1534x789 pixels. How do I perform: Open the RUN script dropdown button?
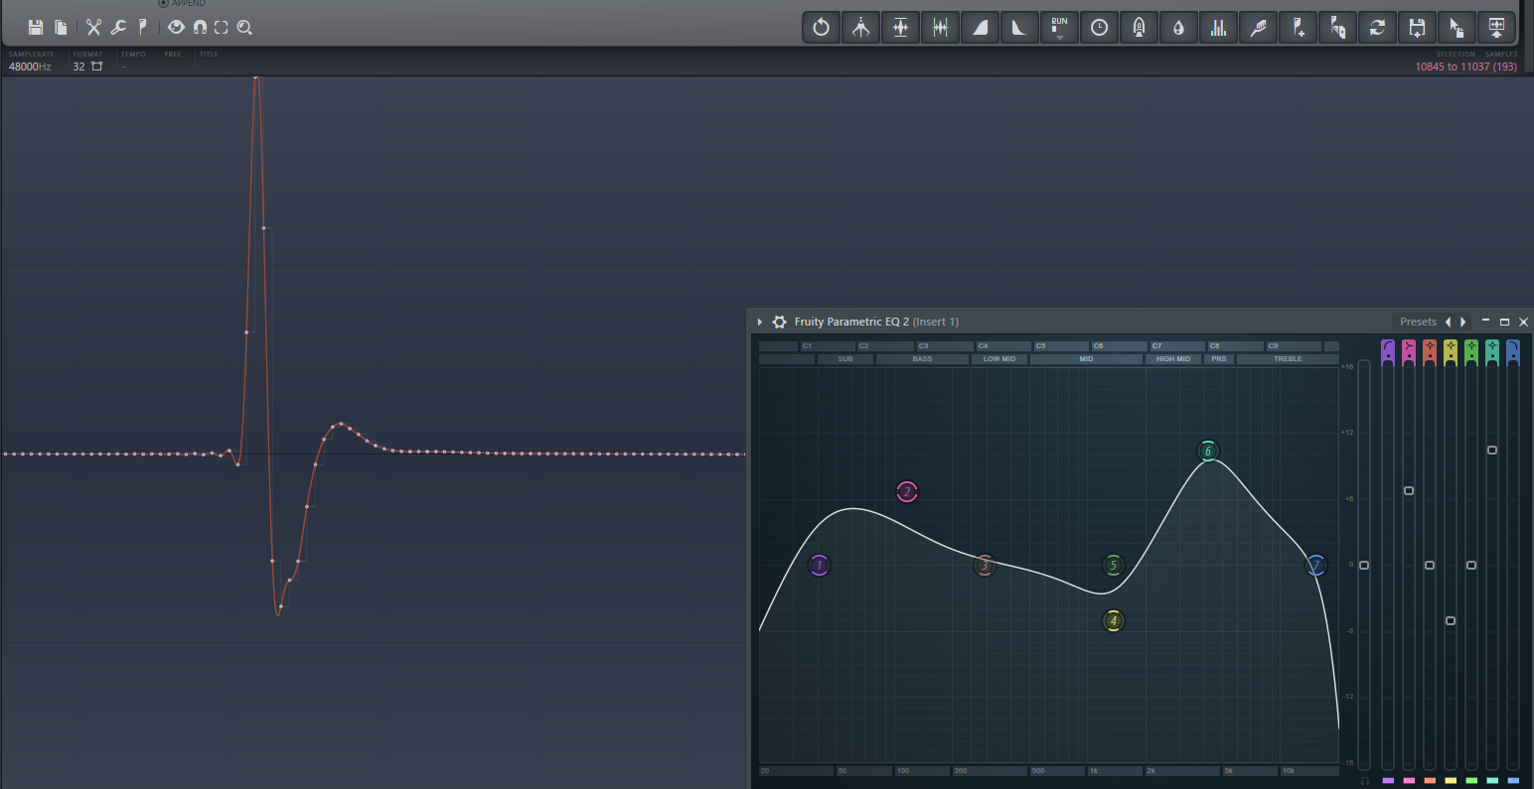point(1059,28)
